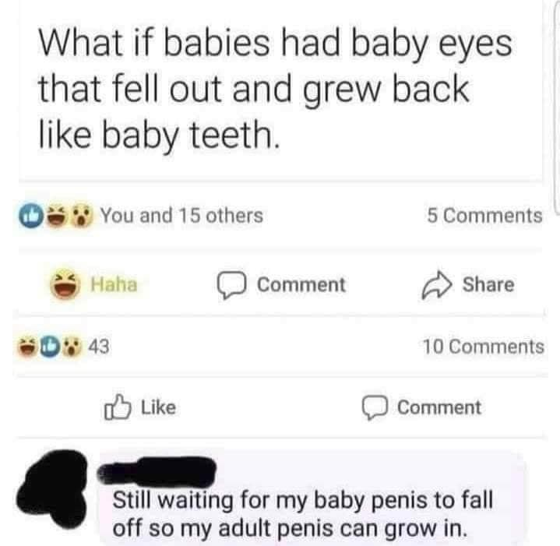
Task: Click the Share arrow icon
Action: click(x=437, y=284)
